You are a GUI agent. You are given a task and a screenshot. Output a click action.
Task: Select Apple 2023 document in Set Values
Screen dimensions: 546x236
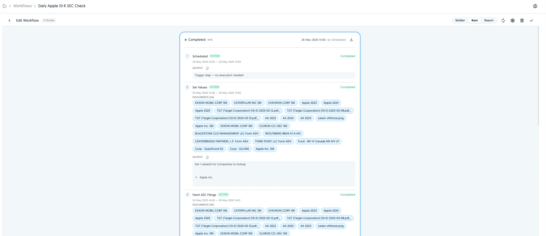click(x=309, y=103)
